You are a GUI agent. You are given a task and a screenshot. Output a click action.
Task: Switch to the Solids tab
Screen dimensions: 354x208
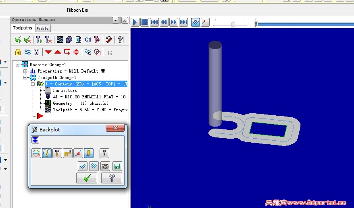(x=42, y=29)
